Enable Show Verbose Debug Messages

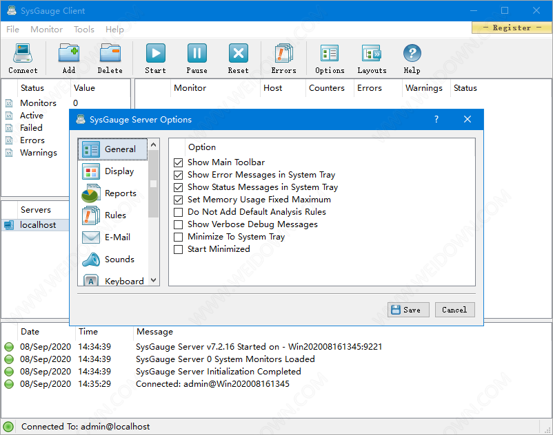tap(179, 224)
